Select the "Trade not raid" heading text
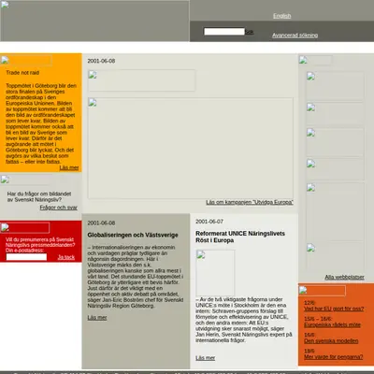 point(22,73)
